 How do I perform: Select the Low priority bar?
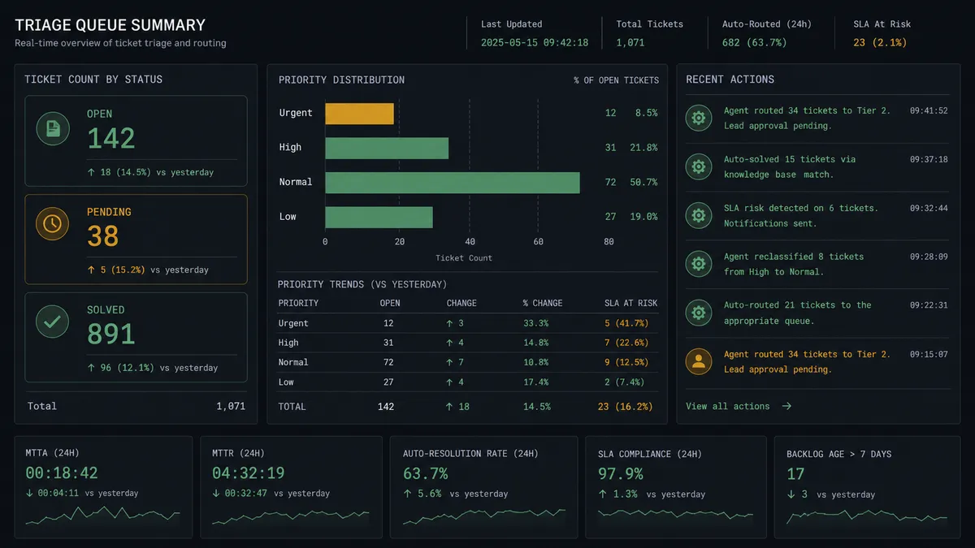tap(379, 217)
